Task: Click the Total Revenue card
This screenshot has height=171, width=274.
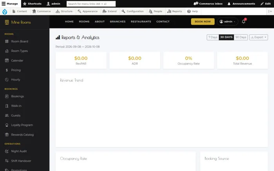Action: (x=242, y=60)
